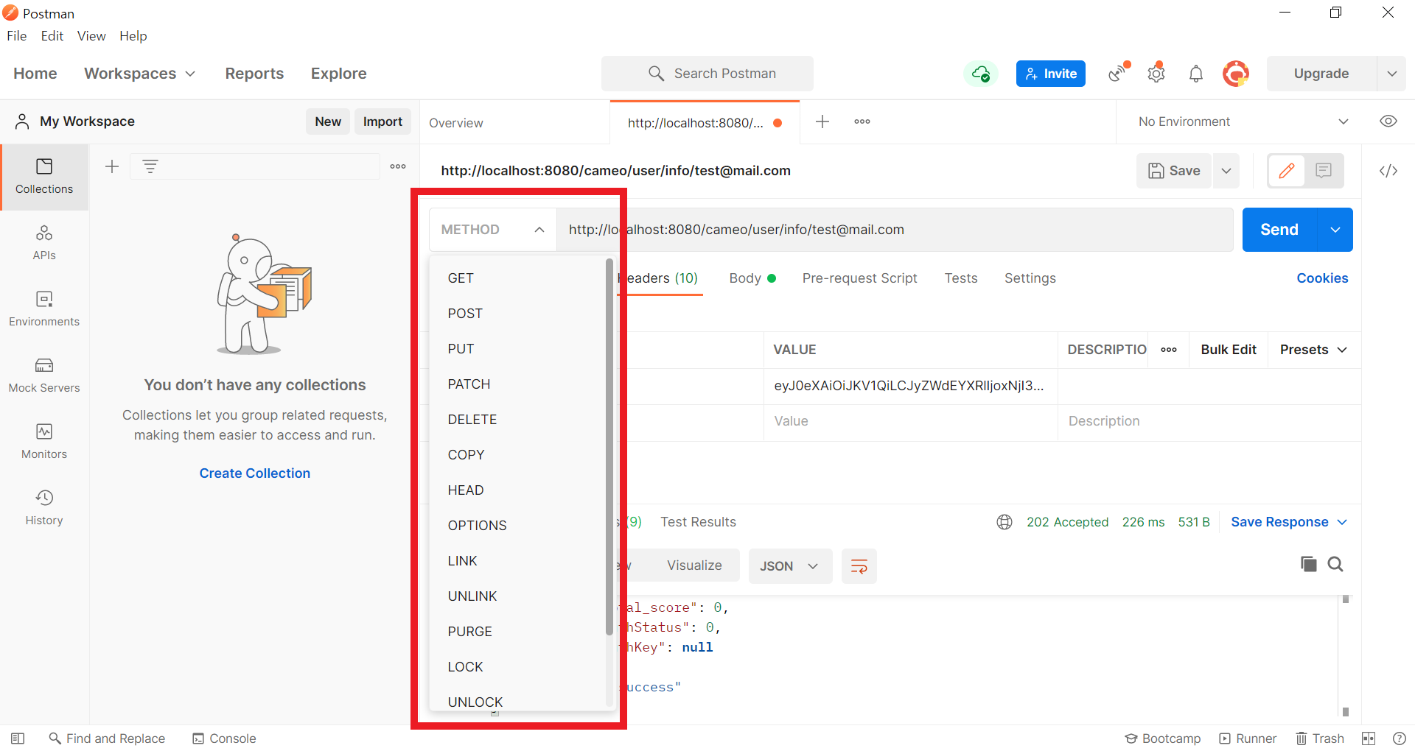Open a new request tab with plus

tap(822, 121)
